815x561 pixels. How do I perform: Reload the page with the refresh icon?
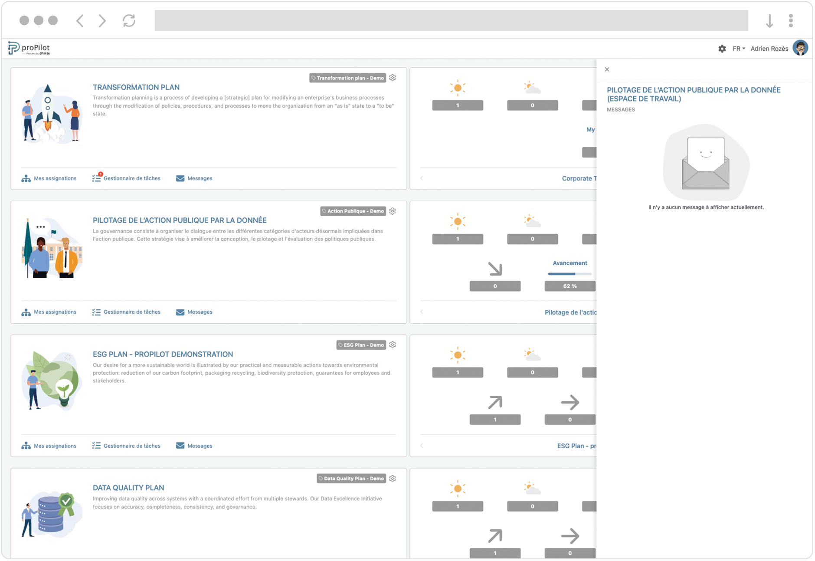coord(129,21)
